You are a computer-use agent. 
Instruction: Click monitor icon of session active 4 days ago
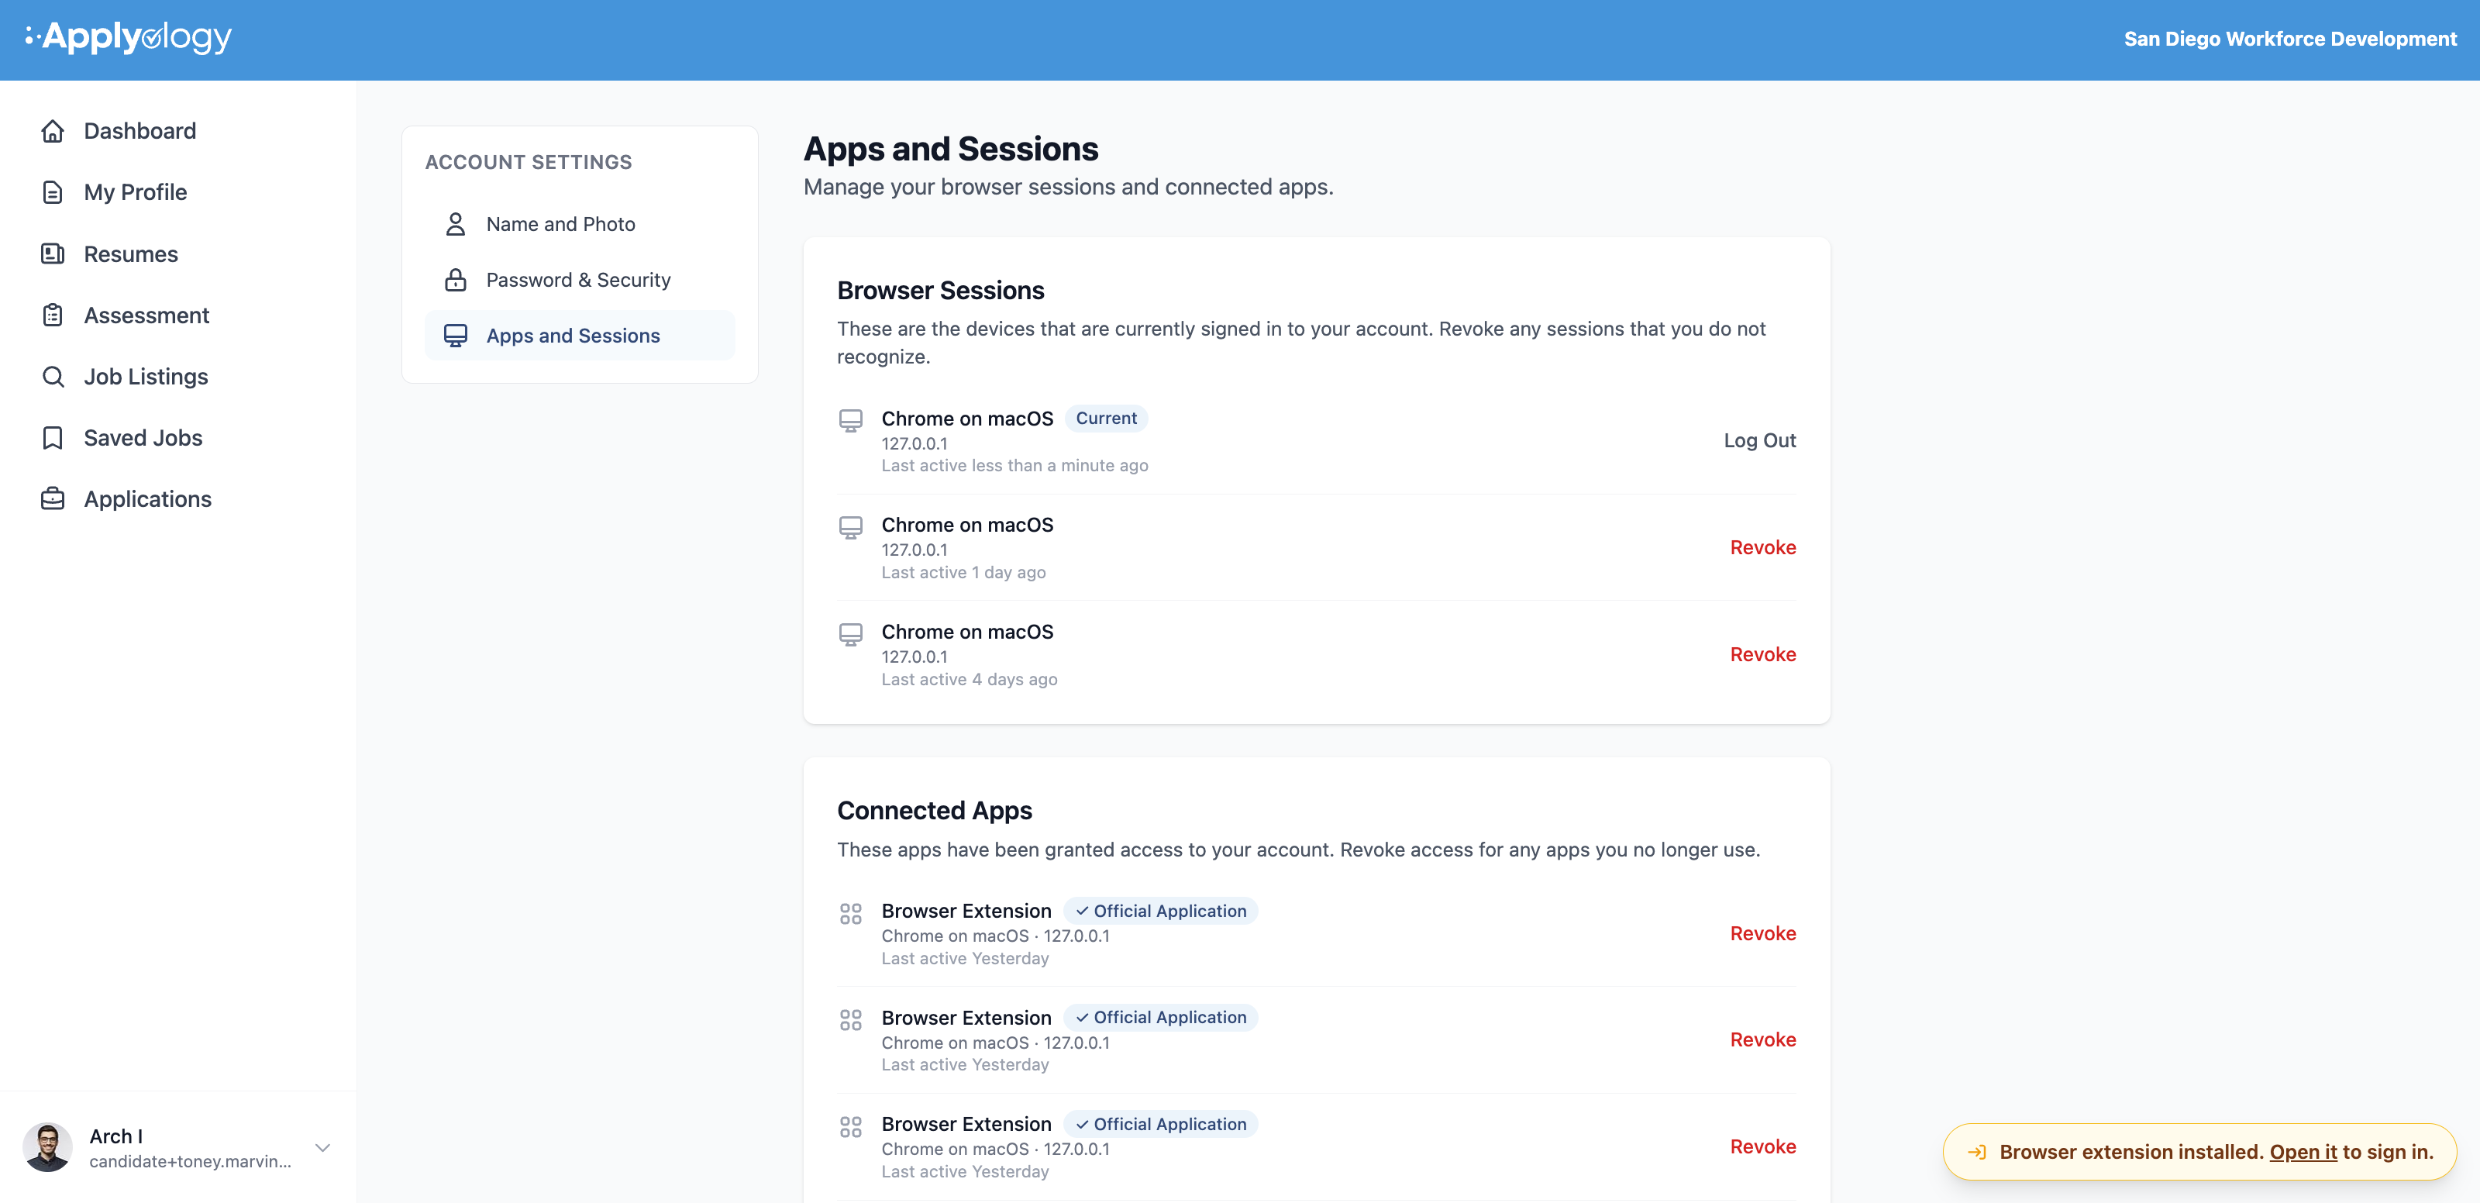pyautogui.click(x=850, y=635)
